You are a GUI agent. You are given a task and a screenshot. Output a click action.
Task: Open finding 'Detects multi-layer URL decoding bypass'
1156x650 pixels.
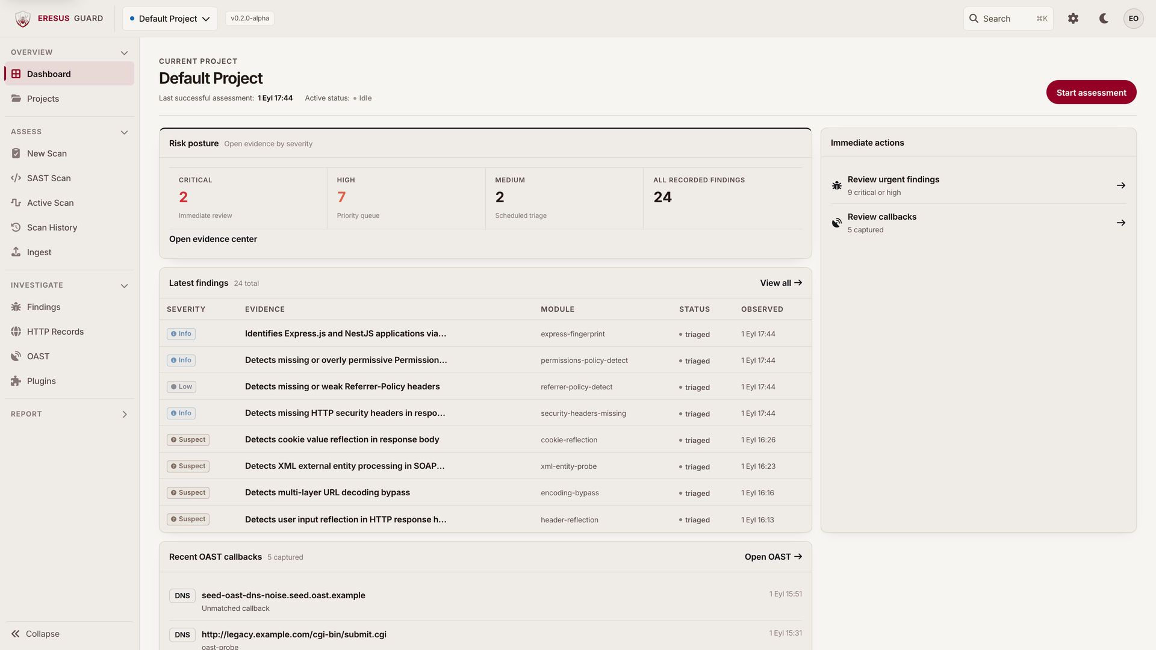(x=328, y=492)
